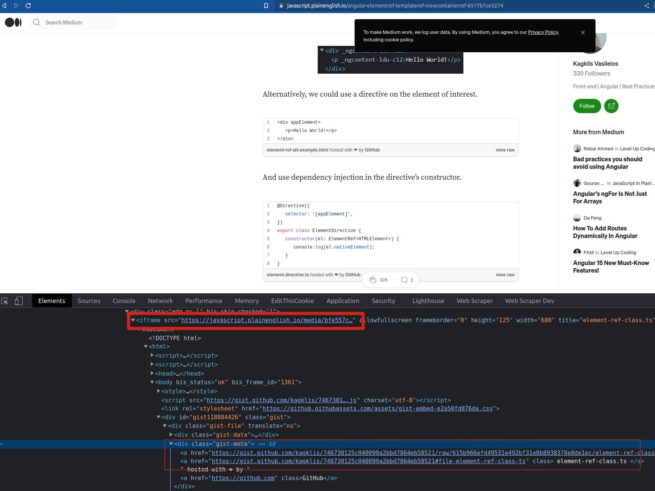Screen dimensions: 655x491
Task: Open the Privacy Policy link
Action: click(x=543, y=32)
